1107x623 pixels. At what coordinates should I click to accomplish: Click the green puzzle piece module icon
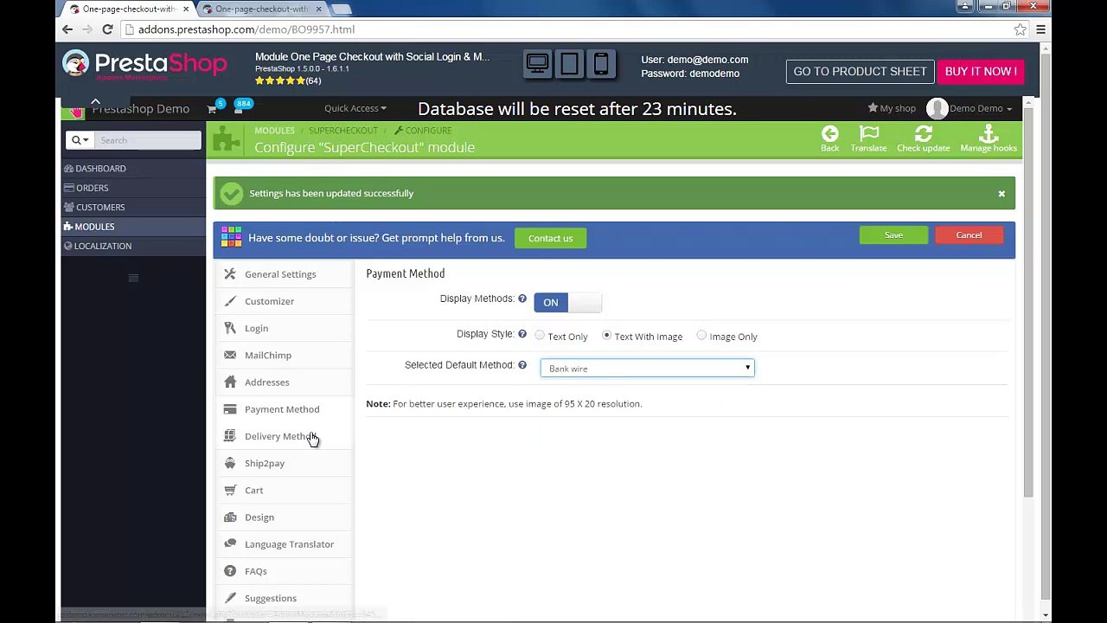(227, 139)
